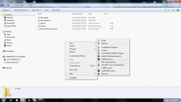Click the Search Virus2 input field

[174, 5]
